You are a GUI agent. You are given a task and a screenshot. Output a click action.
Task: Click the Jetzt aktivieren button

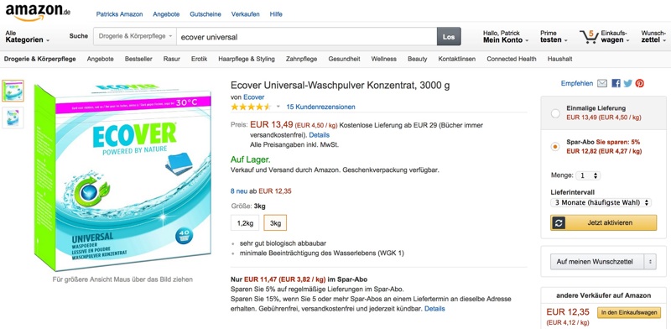603,222
